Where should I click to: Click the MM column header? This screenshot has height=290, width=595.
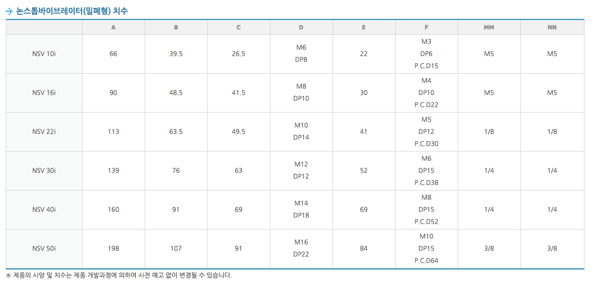pyautogui.click(x=489, y=27)
